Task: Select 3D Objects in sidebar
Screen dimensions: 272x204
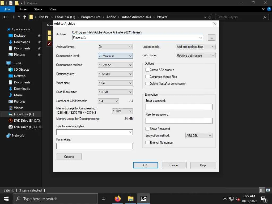Action: point(22,70)
